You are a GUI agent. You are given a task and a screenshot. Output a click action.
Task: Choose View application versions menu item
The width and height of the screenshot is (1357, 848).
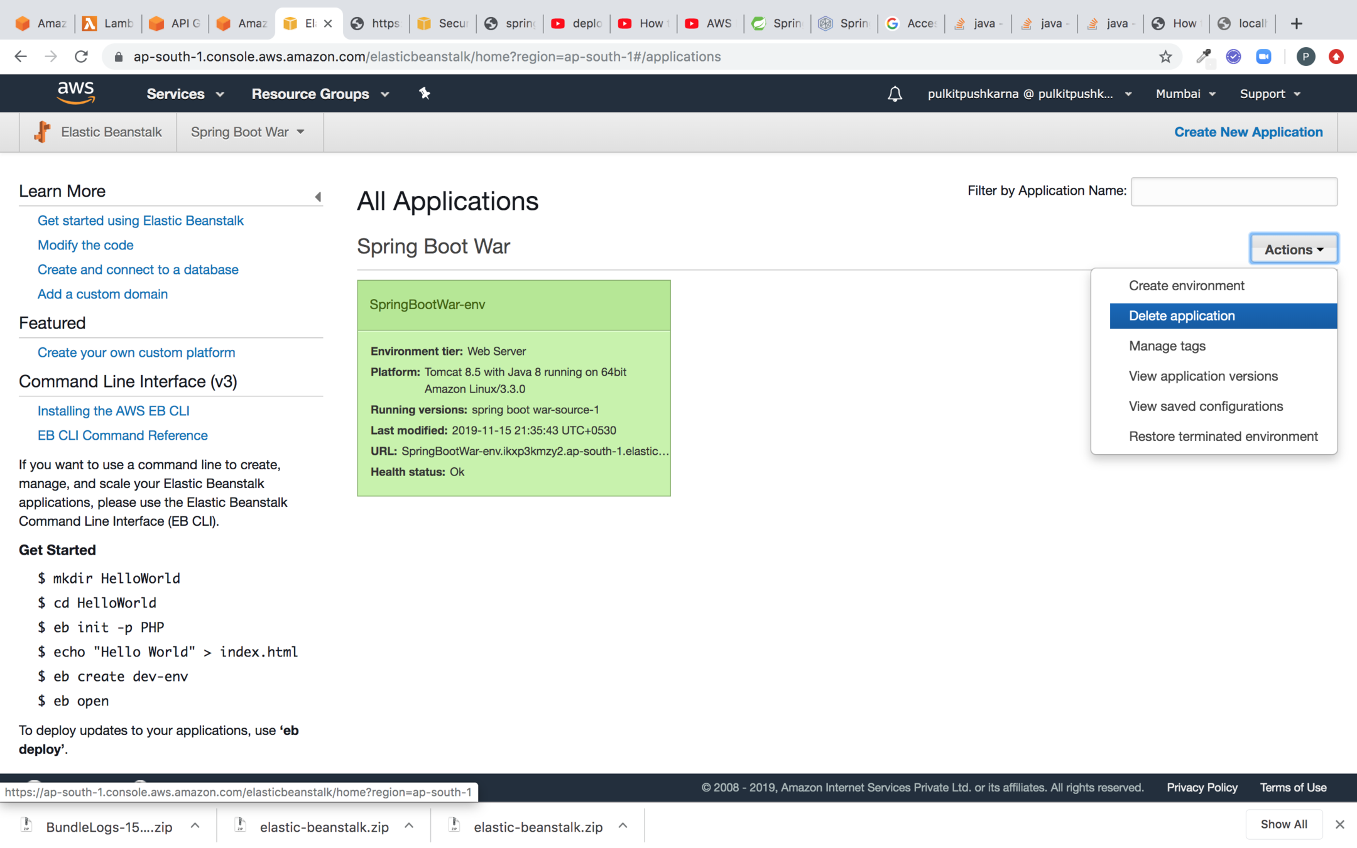tap(1202, 376)
